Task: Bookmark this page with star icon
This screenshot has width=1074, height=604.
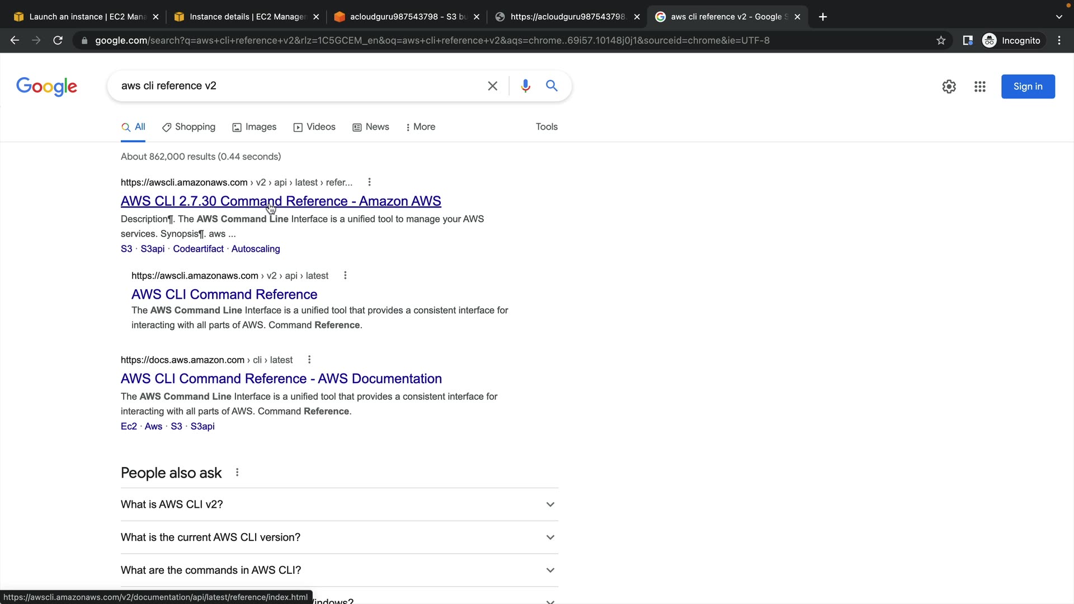Action: (941, 40)
